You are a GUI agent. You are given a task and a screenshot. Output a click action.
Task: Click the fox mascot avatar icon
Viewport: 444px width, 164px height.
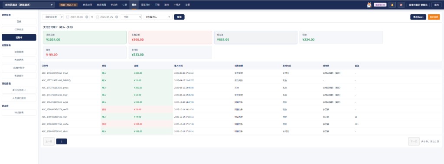[x=369, y=5]
